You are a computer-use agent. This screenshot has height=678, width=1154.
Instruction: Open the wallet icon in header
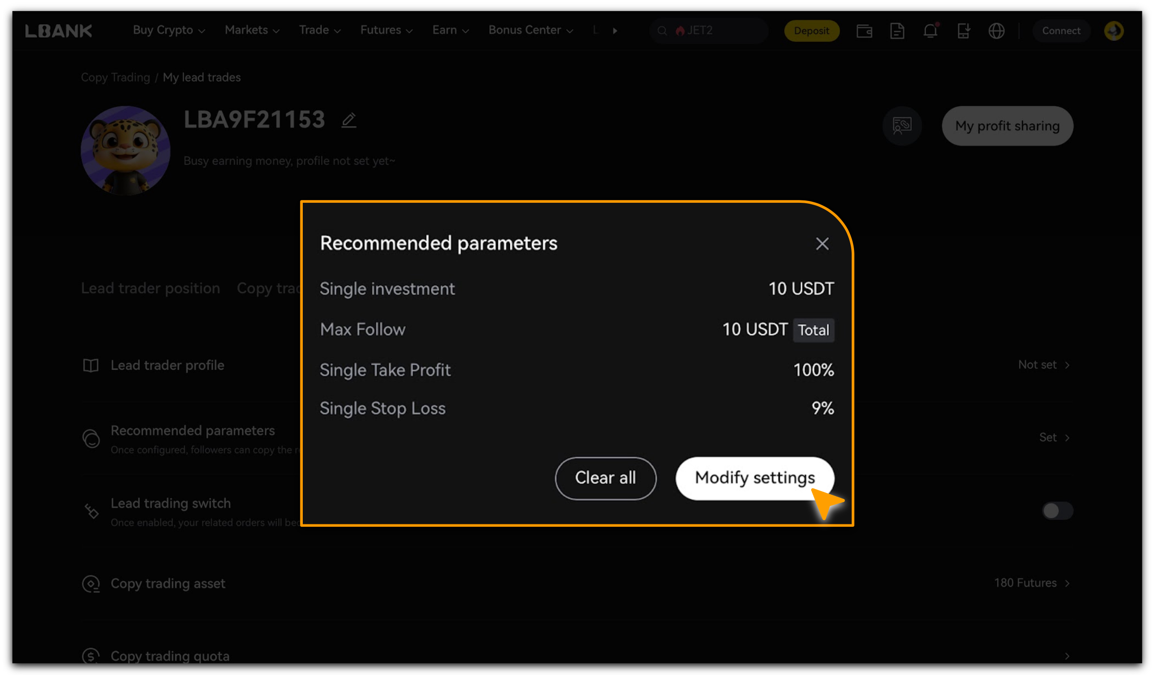(x=864, y=31)
